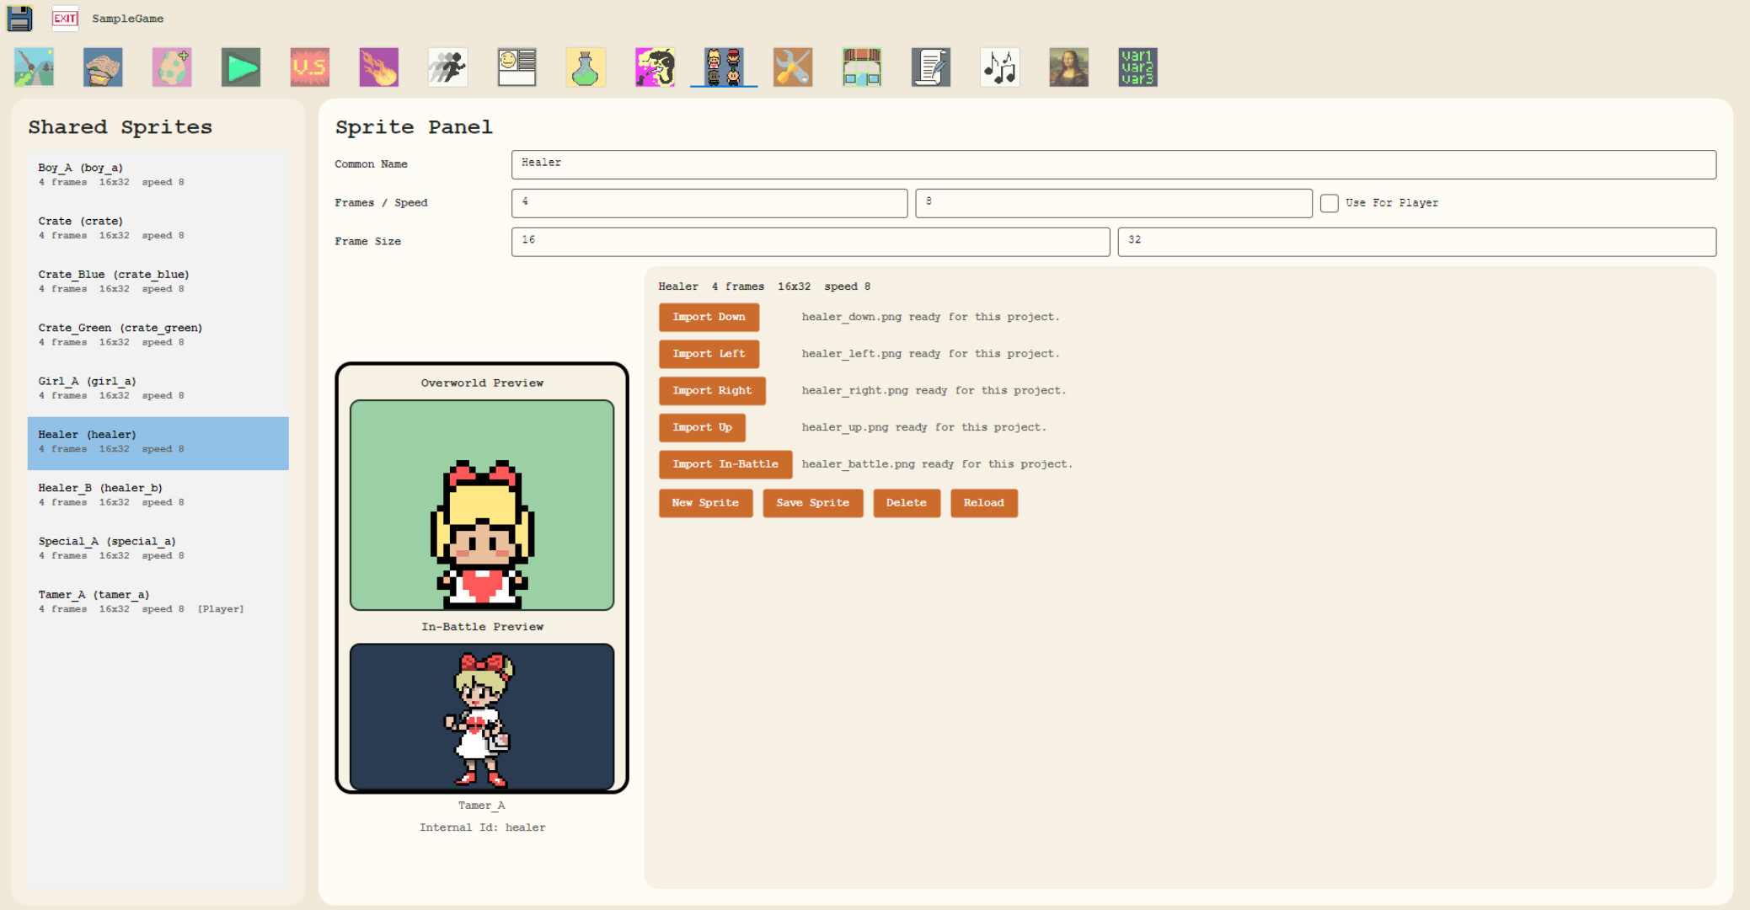Click the SampleGame project title
The height and width of the screenshot is (910, 1750).
[x=128, y=19]
